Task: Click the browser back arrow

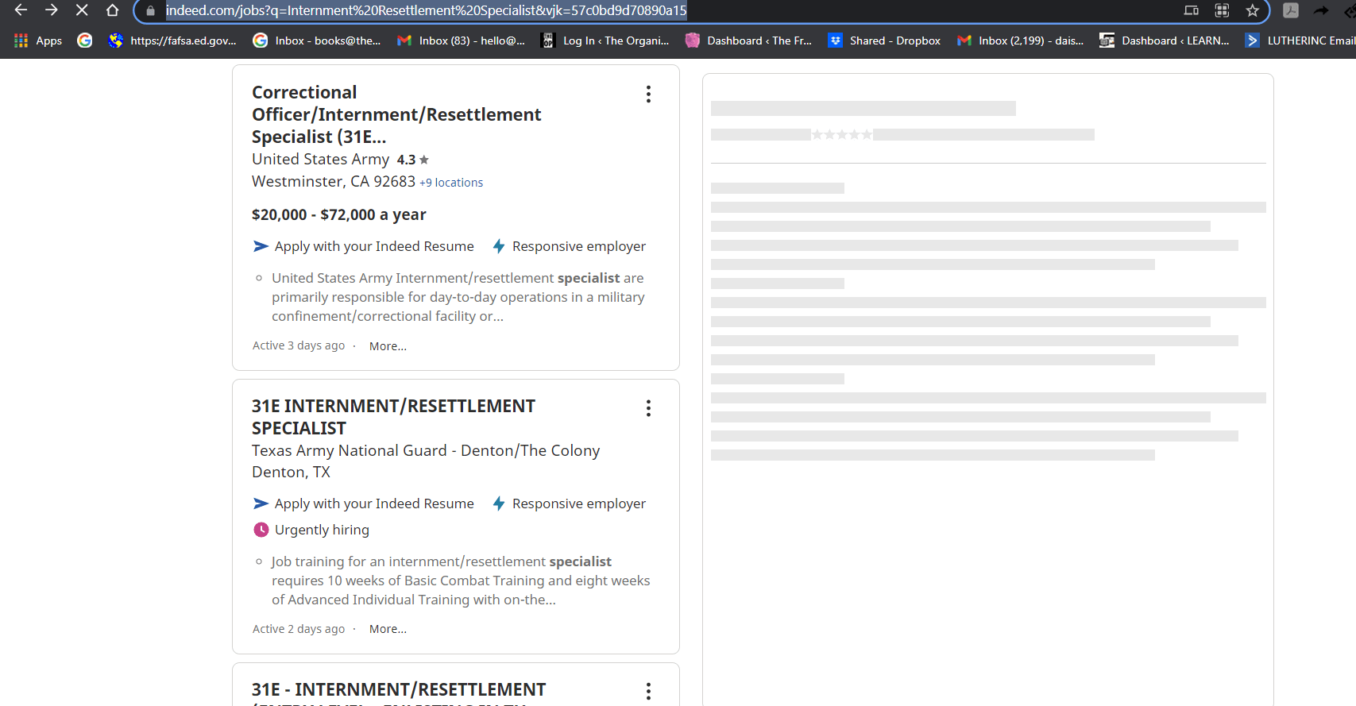Action: tap(21, 10)
